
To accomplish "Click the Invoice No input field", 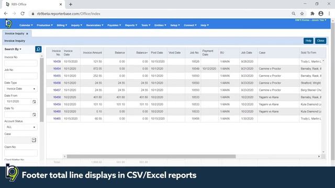I will pyautogui.click(x=21, y=63).
